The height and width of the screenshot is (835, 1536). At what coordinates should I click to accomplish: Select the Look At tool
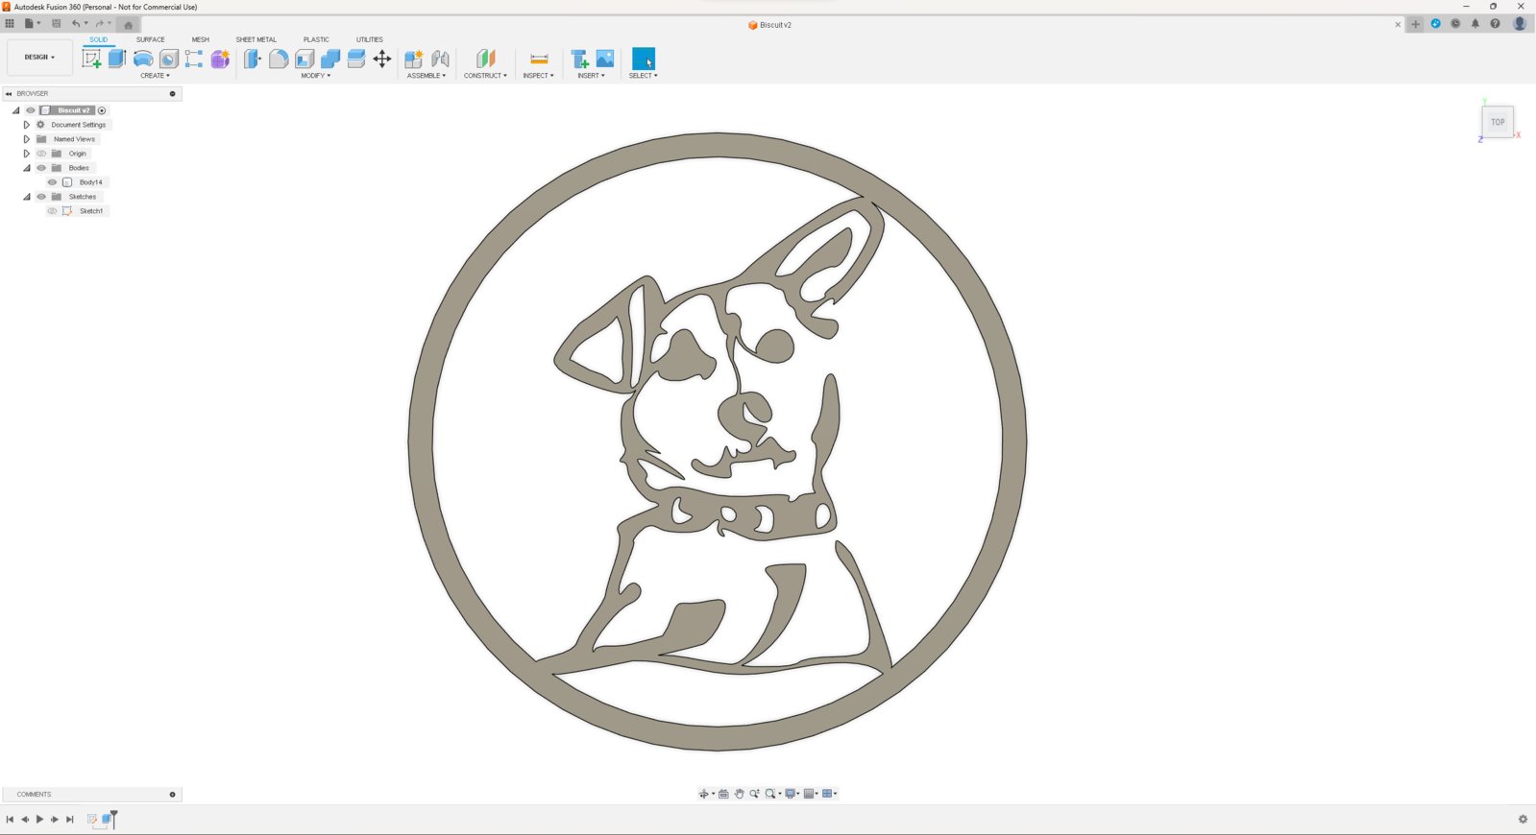723,794
